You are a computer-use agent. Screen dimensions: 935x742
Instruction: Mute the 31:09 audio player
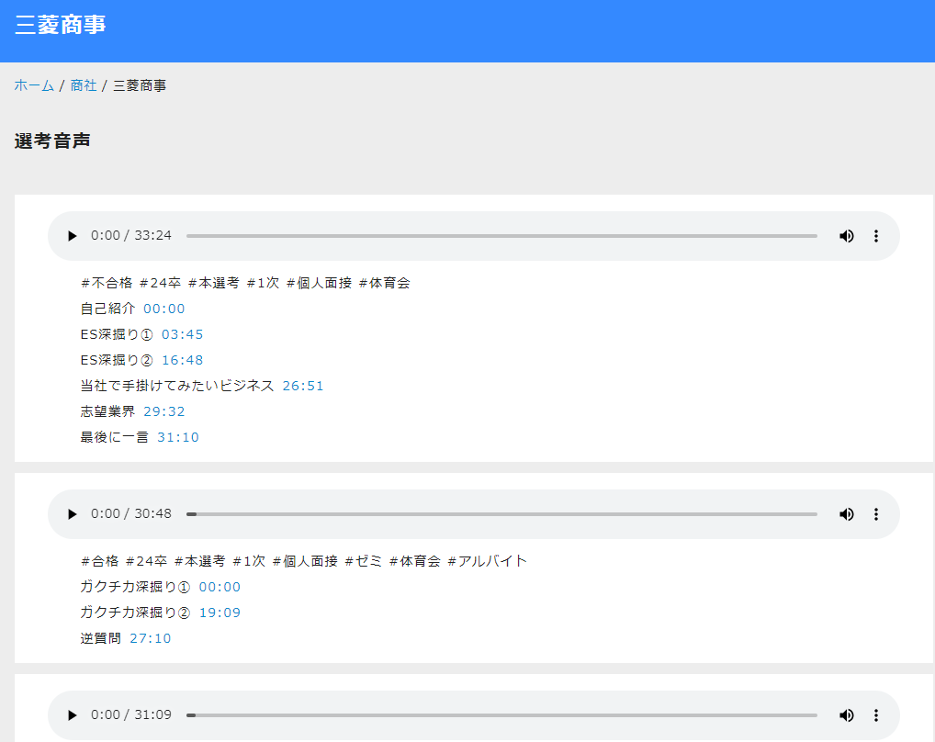846,715
